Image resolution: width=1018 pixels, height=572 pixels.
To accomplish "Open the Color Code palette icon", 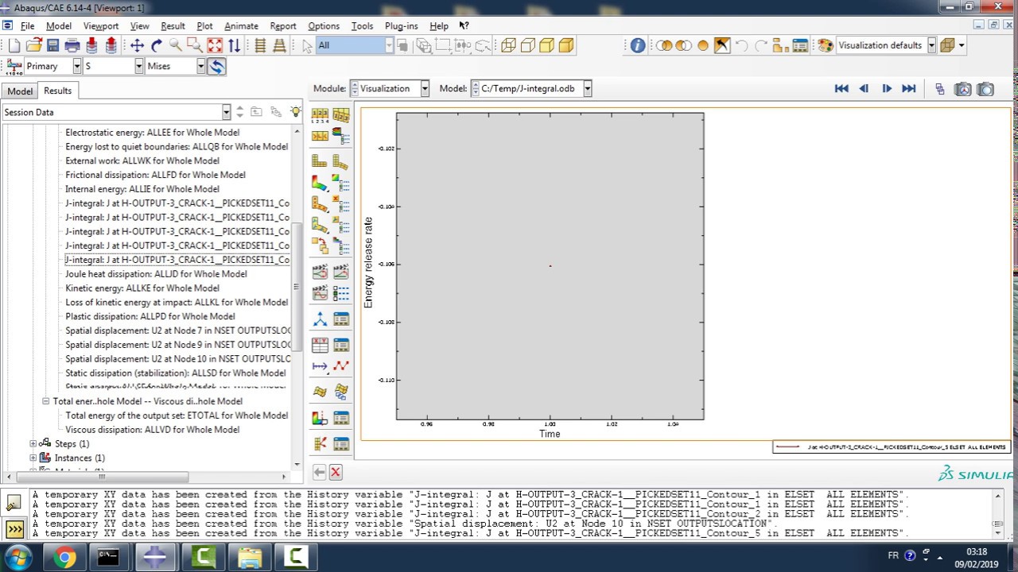I will tap(825, 45).
